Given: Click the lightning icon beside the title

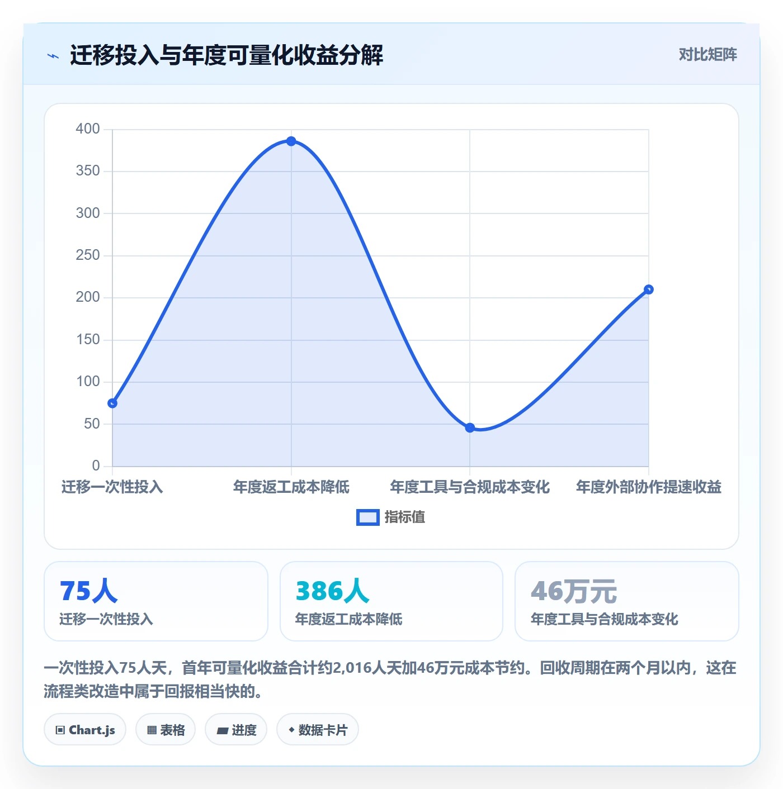Looking at the screenshot, I should [x=53, y=56].
